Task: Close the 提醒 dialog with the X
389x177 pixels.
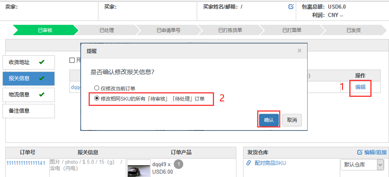Action: pyautogui.click(x=300, y=51)
